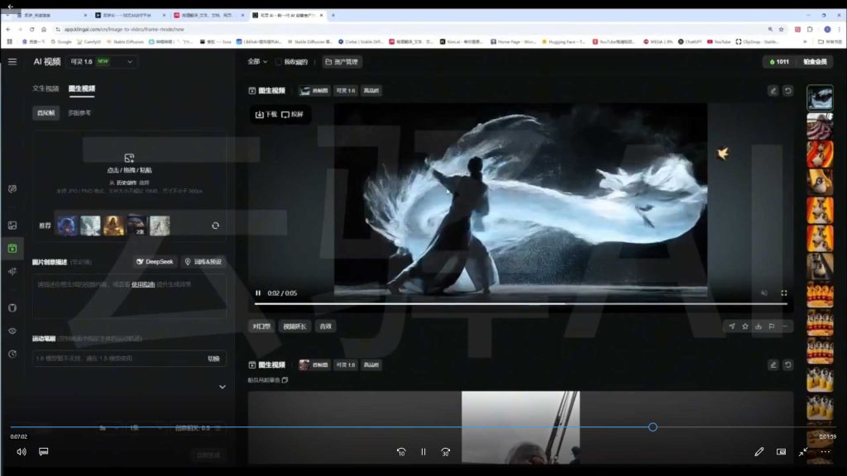Collapse the left settings panel with the chevron
Screen dimensions: 847x476
(222, 386)
